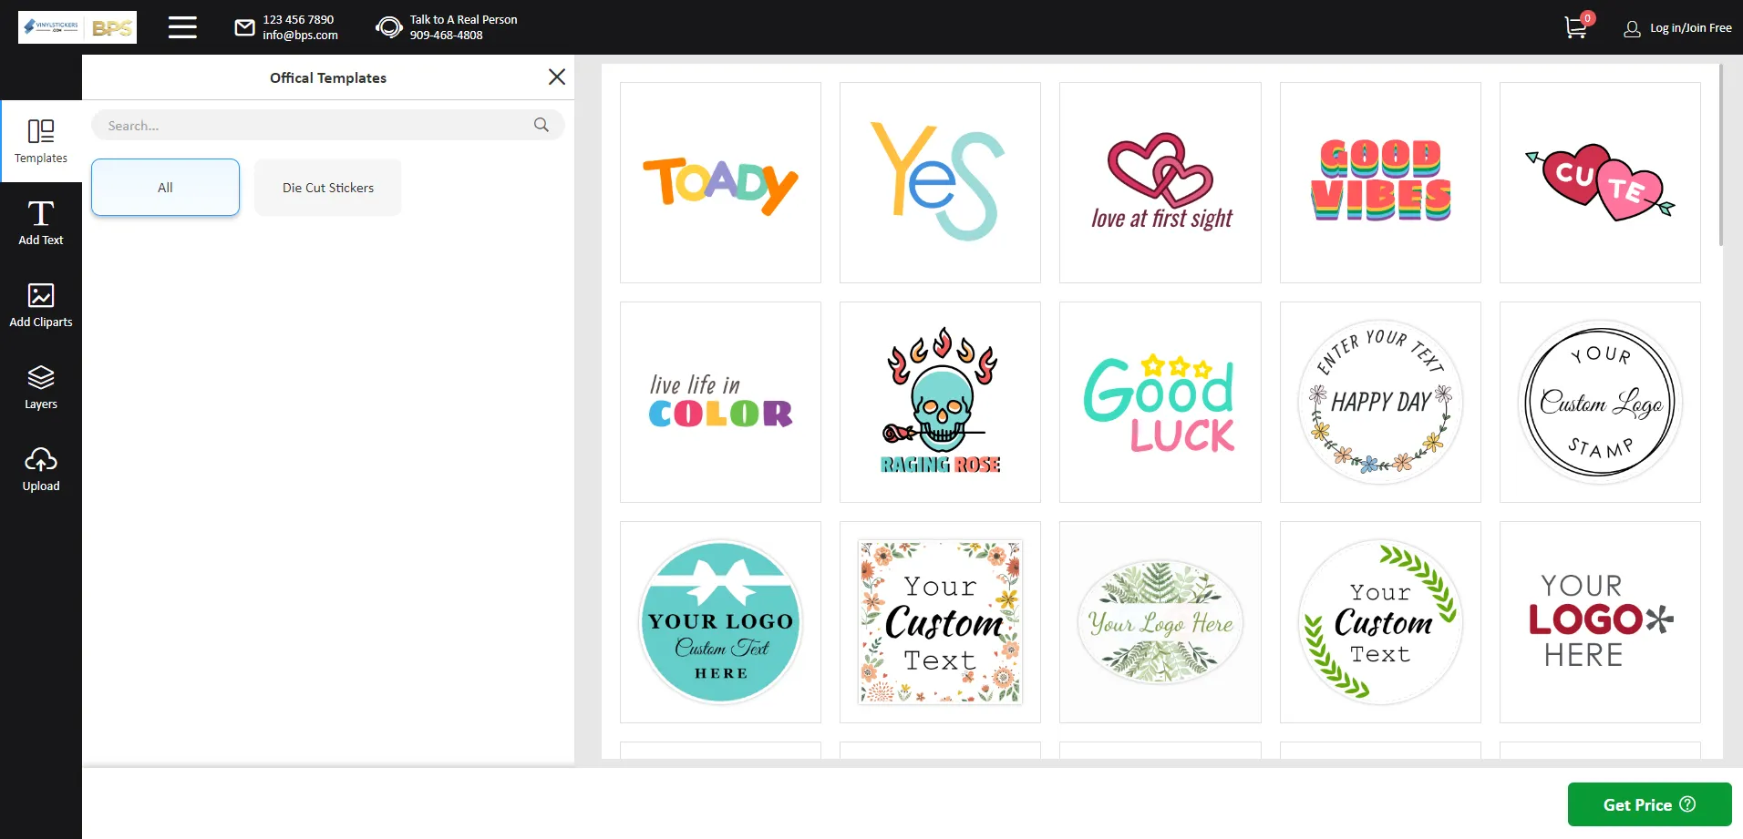
Task: Open the Templates panel icon
Action: click(x=41, y=139)
